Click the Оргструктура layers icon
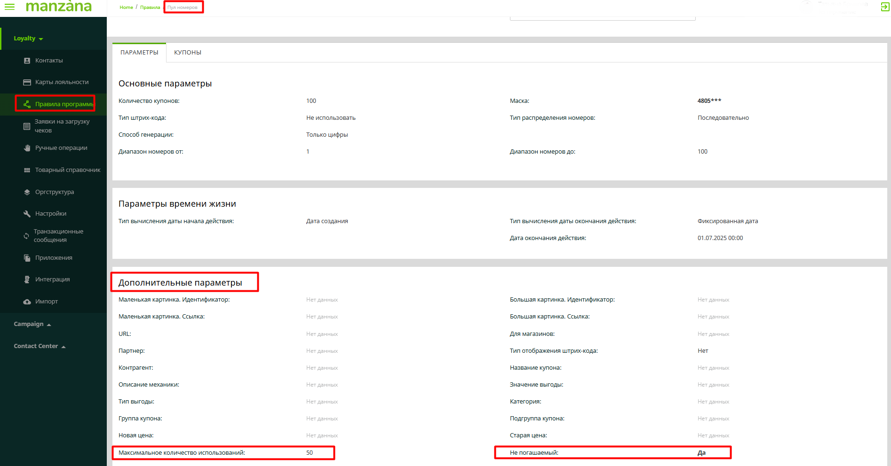Image resolution: width=891 pixels, height=466 pixels. [27, 192]
